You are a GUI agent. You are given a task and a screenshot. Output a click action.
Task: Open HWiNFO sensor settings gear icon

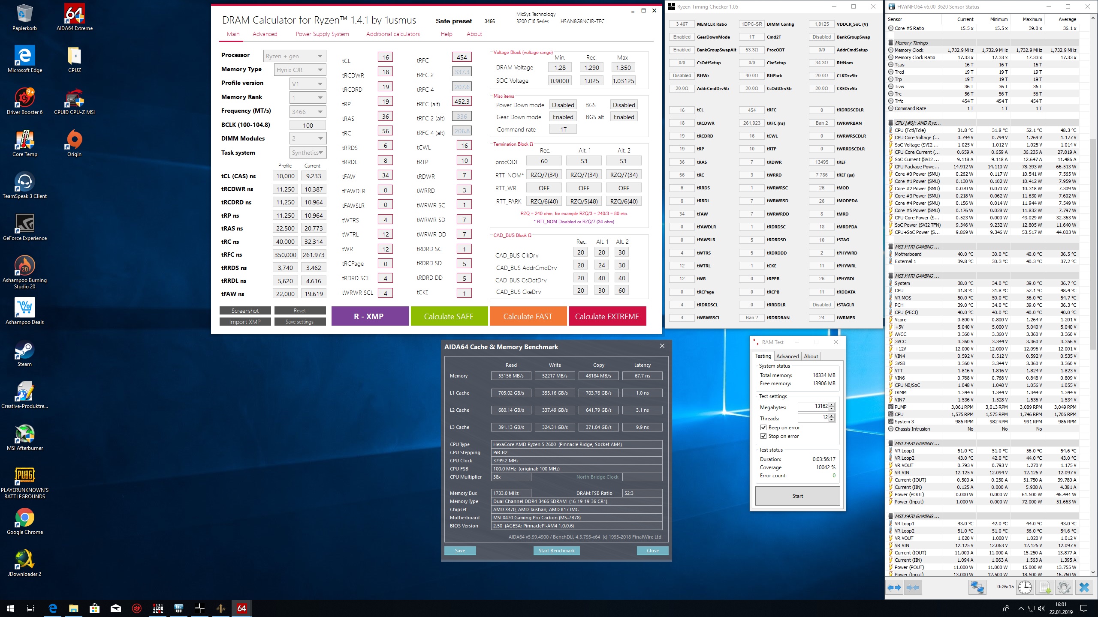coord(1064,587)
